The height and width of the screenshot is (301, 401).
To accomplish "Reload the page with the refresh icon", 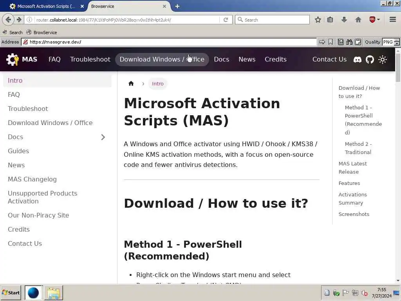I will pos(226,20).
